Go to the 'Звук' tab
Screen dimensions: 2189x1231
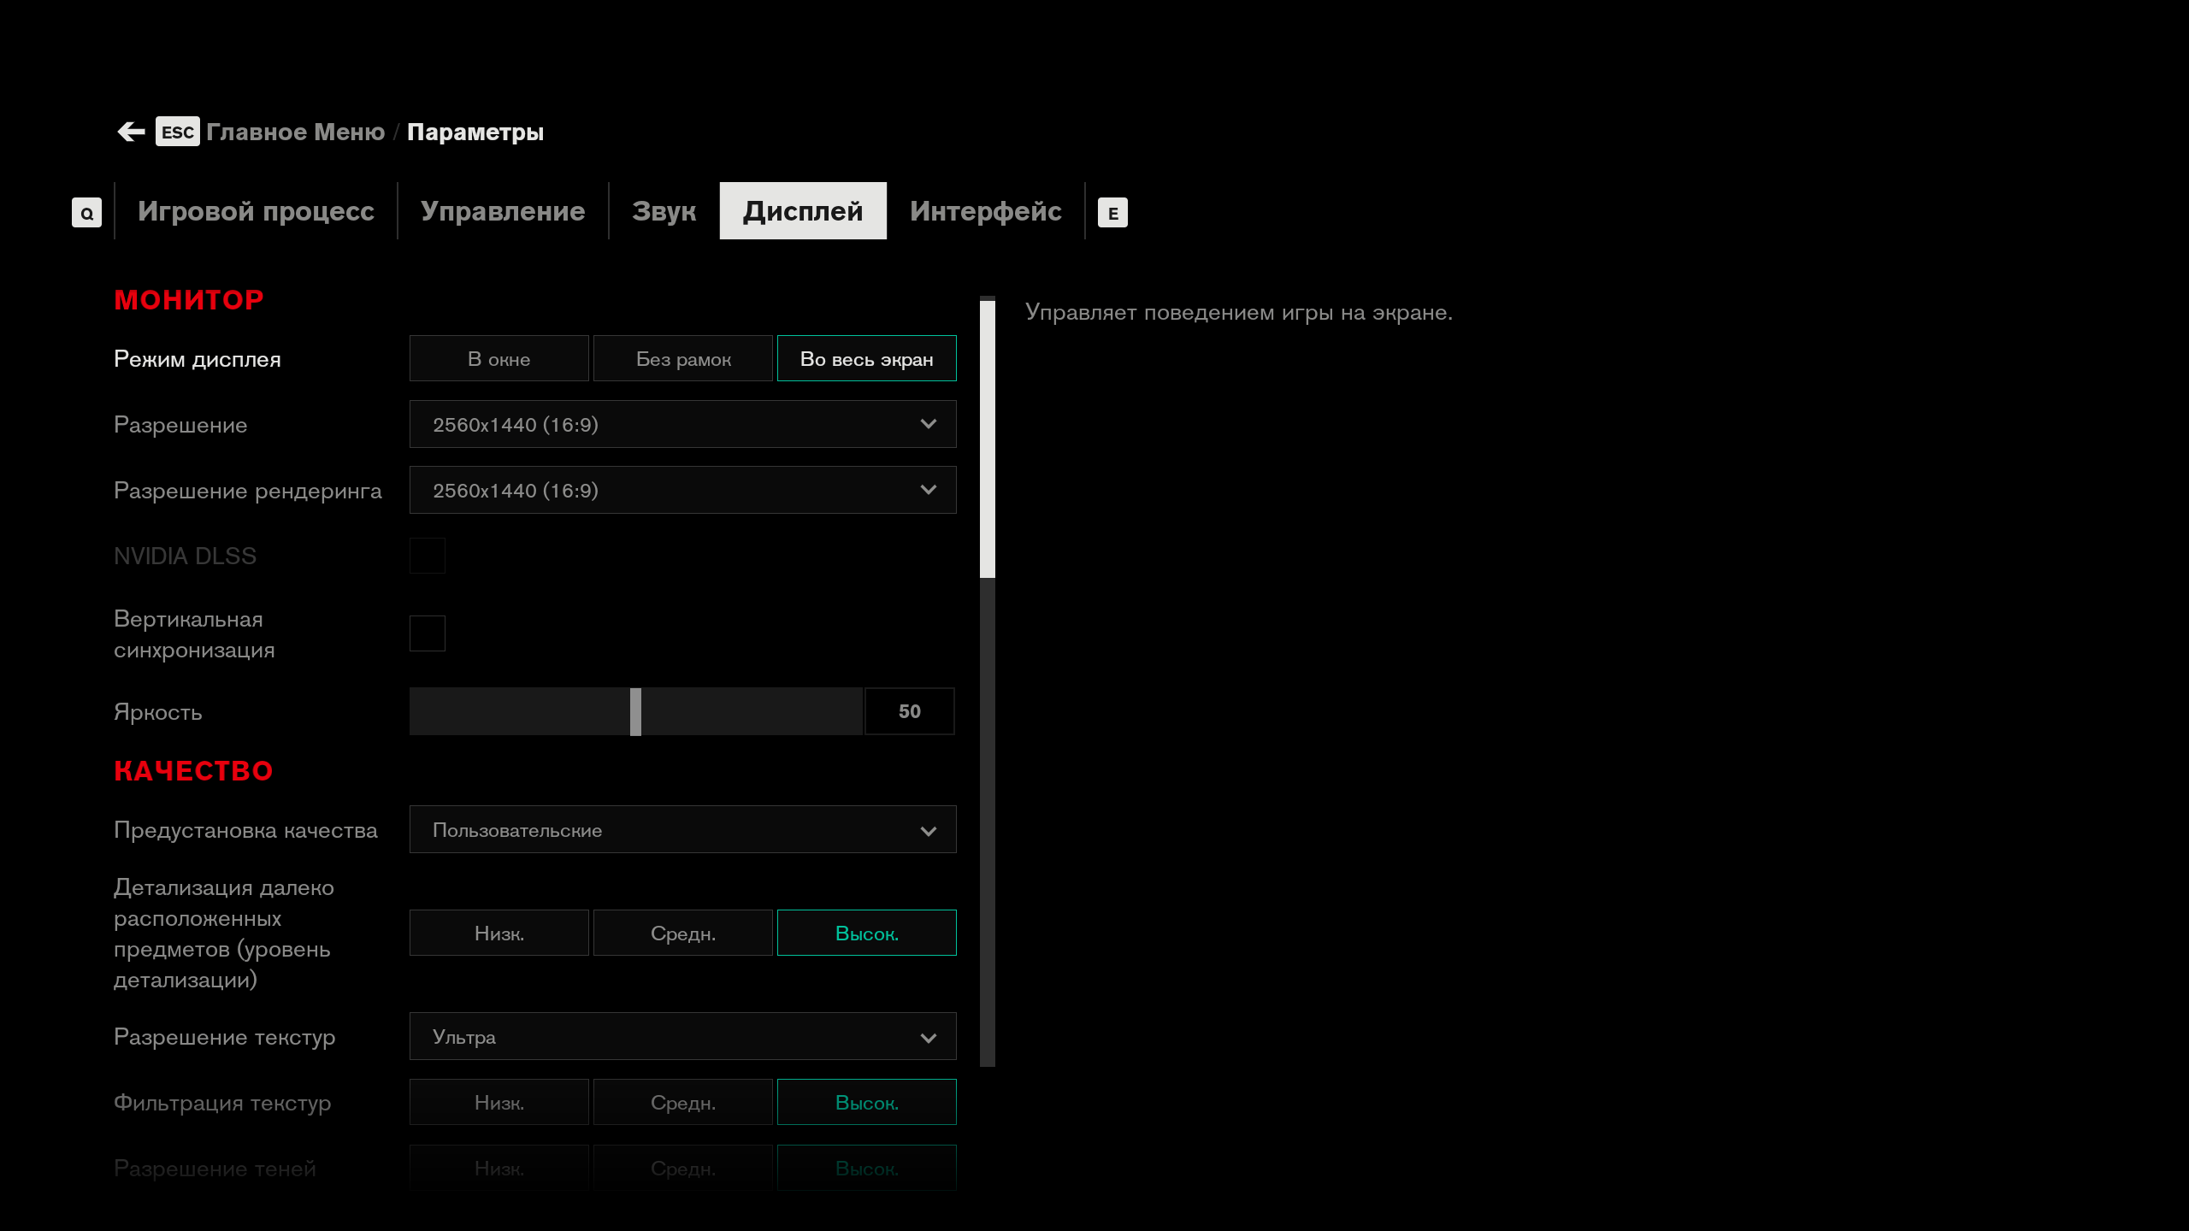click(x=664, y=211)
